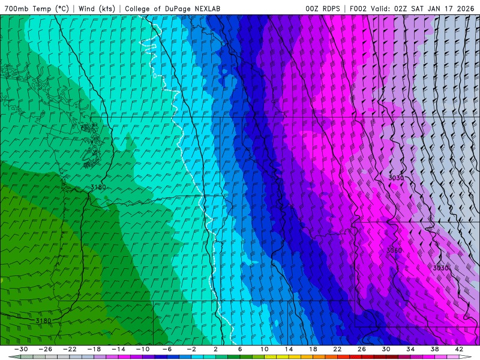Click the white right arrow cap of color bar
Image resolution: width=480 pixels, height=360 pixels.
[x=466, y=357]
